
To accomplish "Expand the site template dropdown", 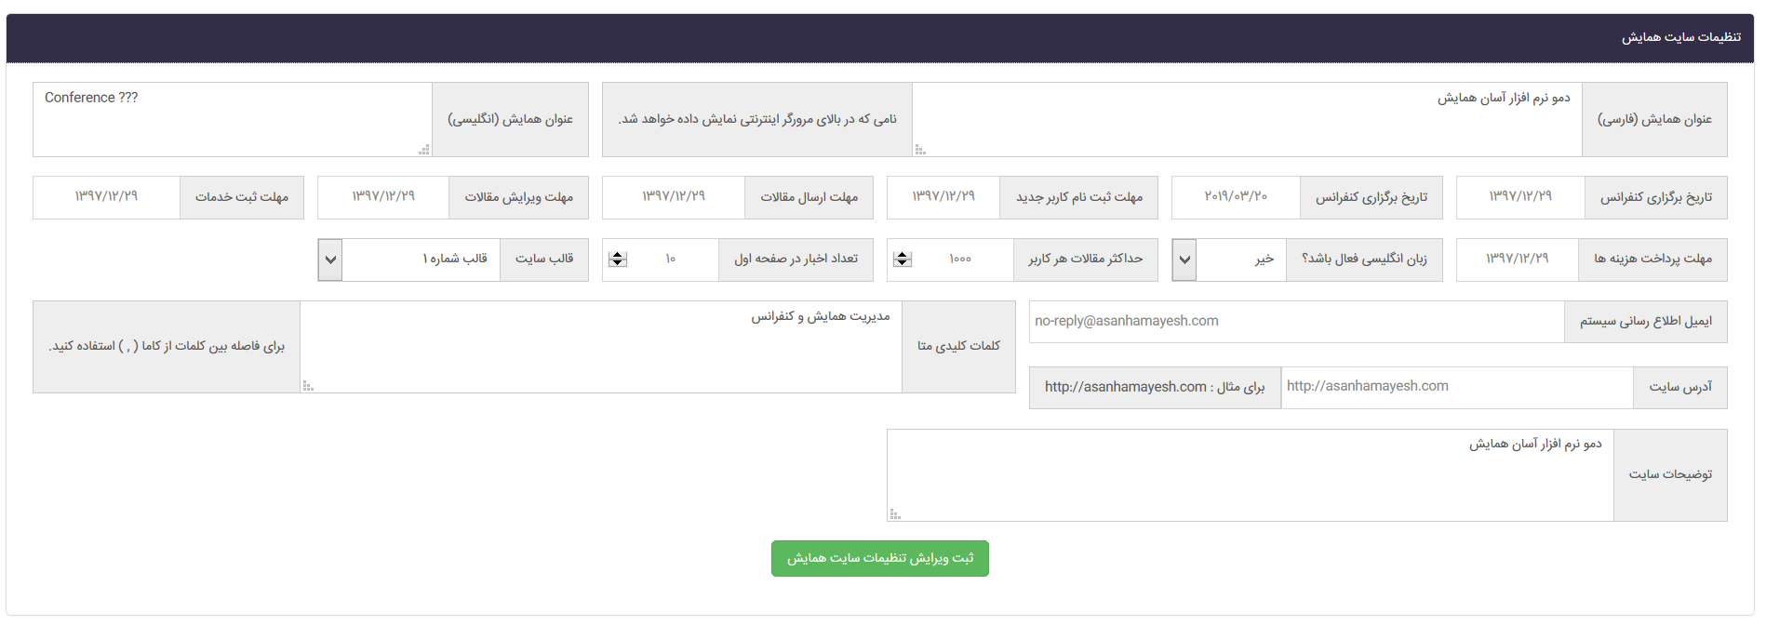I will [330, 259].
